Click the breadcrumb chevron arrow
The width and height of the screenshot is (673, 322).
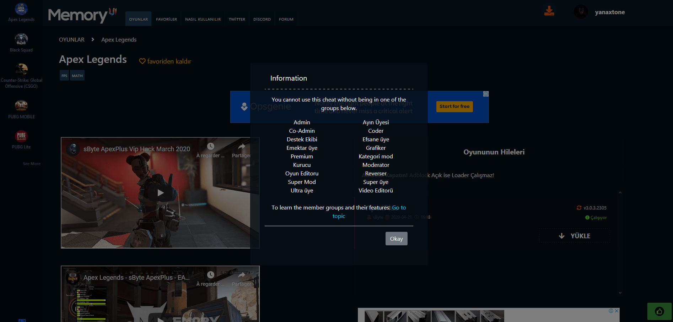pyautogui.click(x=93, y=39)
